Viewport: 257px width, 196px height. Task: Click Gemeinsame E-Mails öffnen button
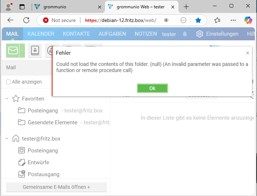coord(56,187)
